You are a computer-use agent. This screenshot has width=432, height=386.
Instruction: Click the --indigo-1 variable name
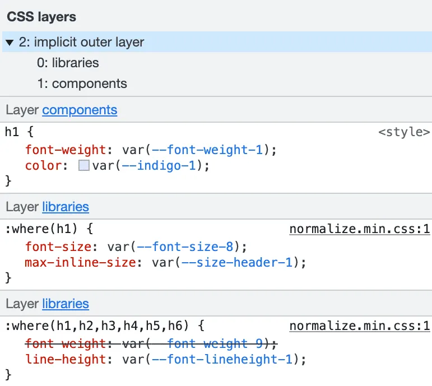[159, 166]
